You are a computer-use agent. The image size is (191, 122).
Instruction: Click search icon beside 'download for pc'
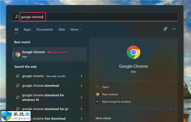[x=18, y=109]
